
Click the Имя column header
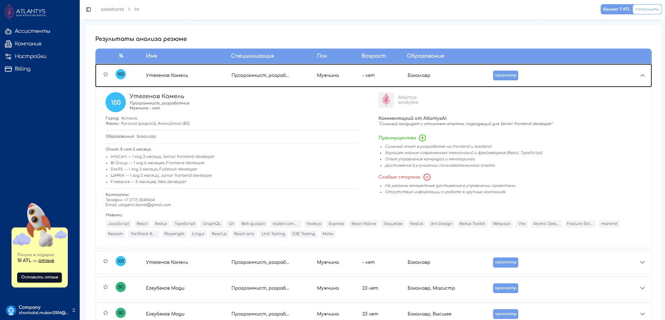click(151, 56)
